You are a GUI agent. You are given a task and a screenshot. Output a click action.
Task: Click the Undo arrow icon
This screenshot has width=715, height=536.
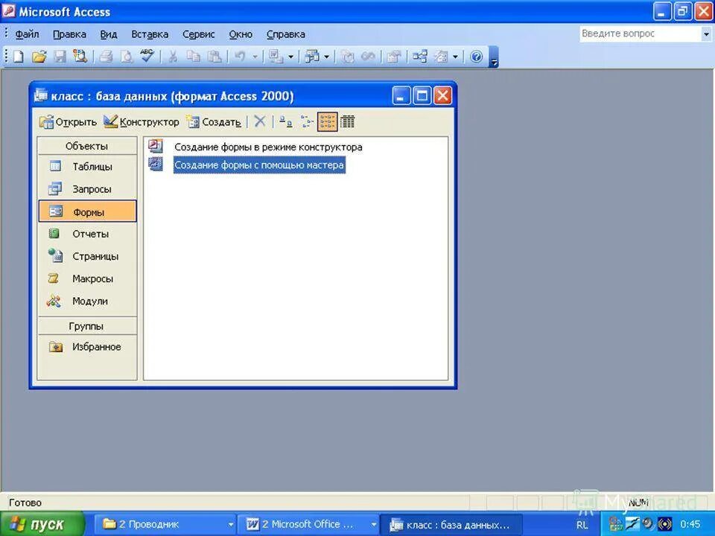click(x=240, y=57)
